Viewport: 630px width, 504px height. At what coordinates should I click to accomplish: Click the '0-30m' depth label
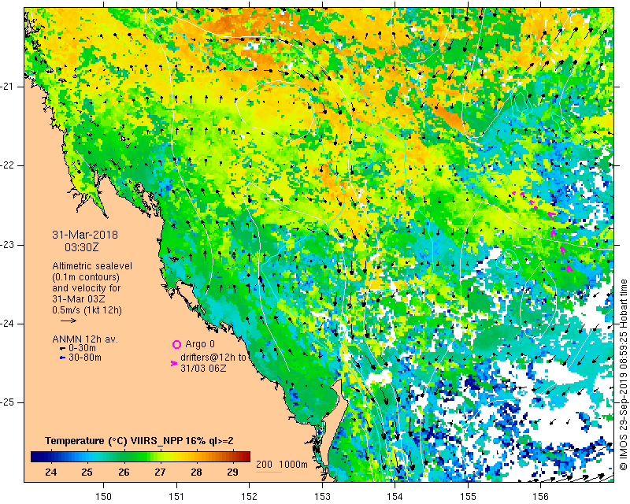(x=83, y=348)
